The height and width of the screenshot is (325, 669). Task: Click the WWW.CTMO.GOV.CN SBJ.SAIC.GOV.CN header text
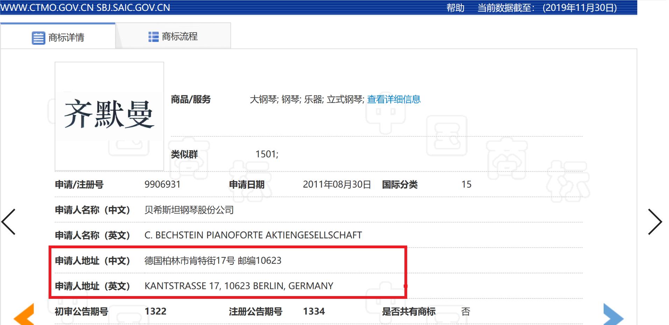point(85,8)
